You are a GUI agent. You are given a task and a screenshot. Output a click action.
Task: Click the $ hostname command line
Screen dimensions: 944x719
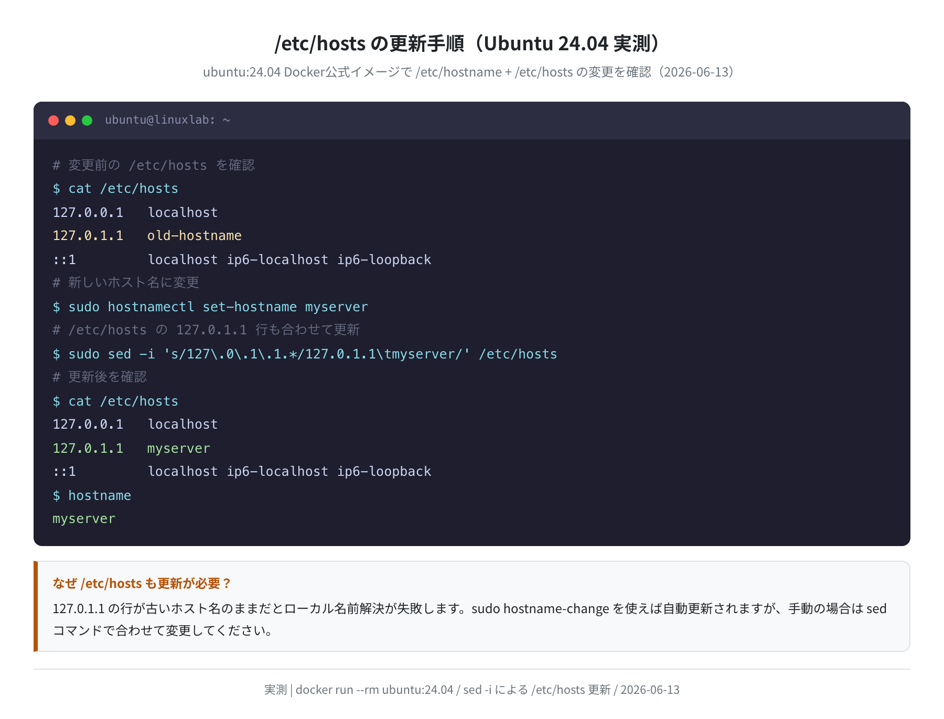click(x=92, y=495)
